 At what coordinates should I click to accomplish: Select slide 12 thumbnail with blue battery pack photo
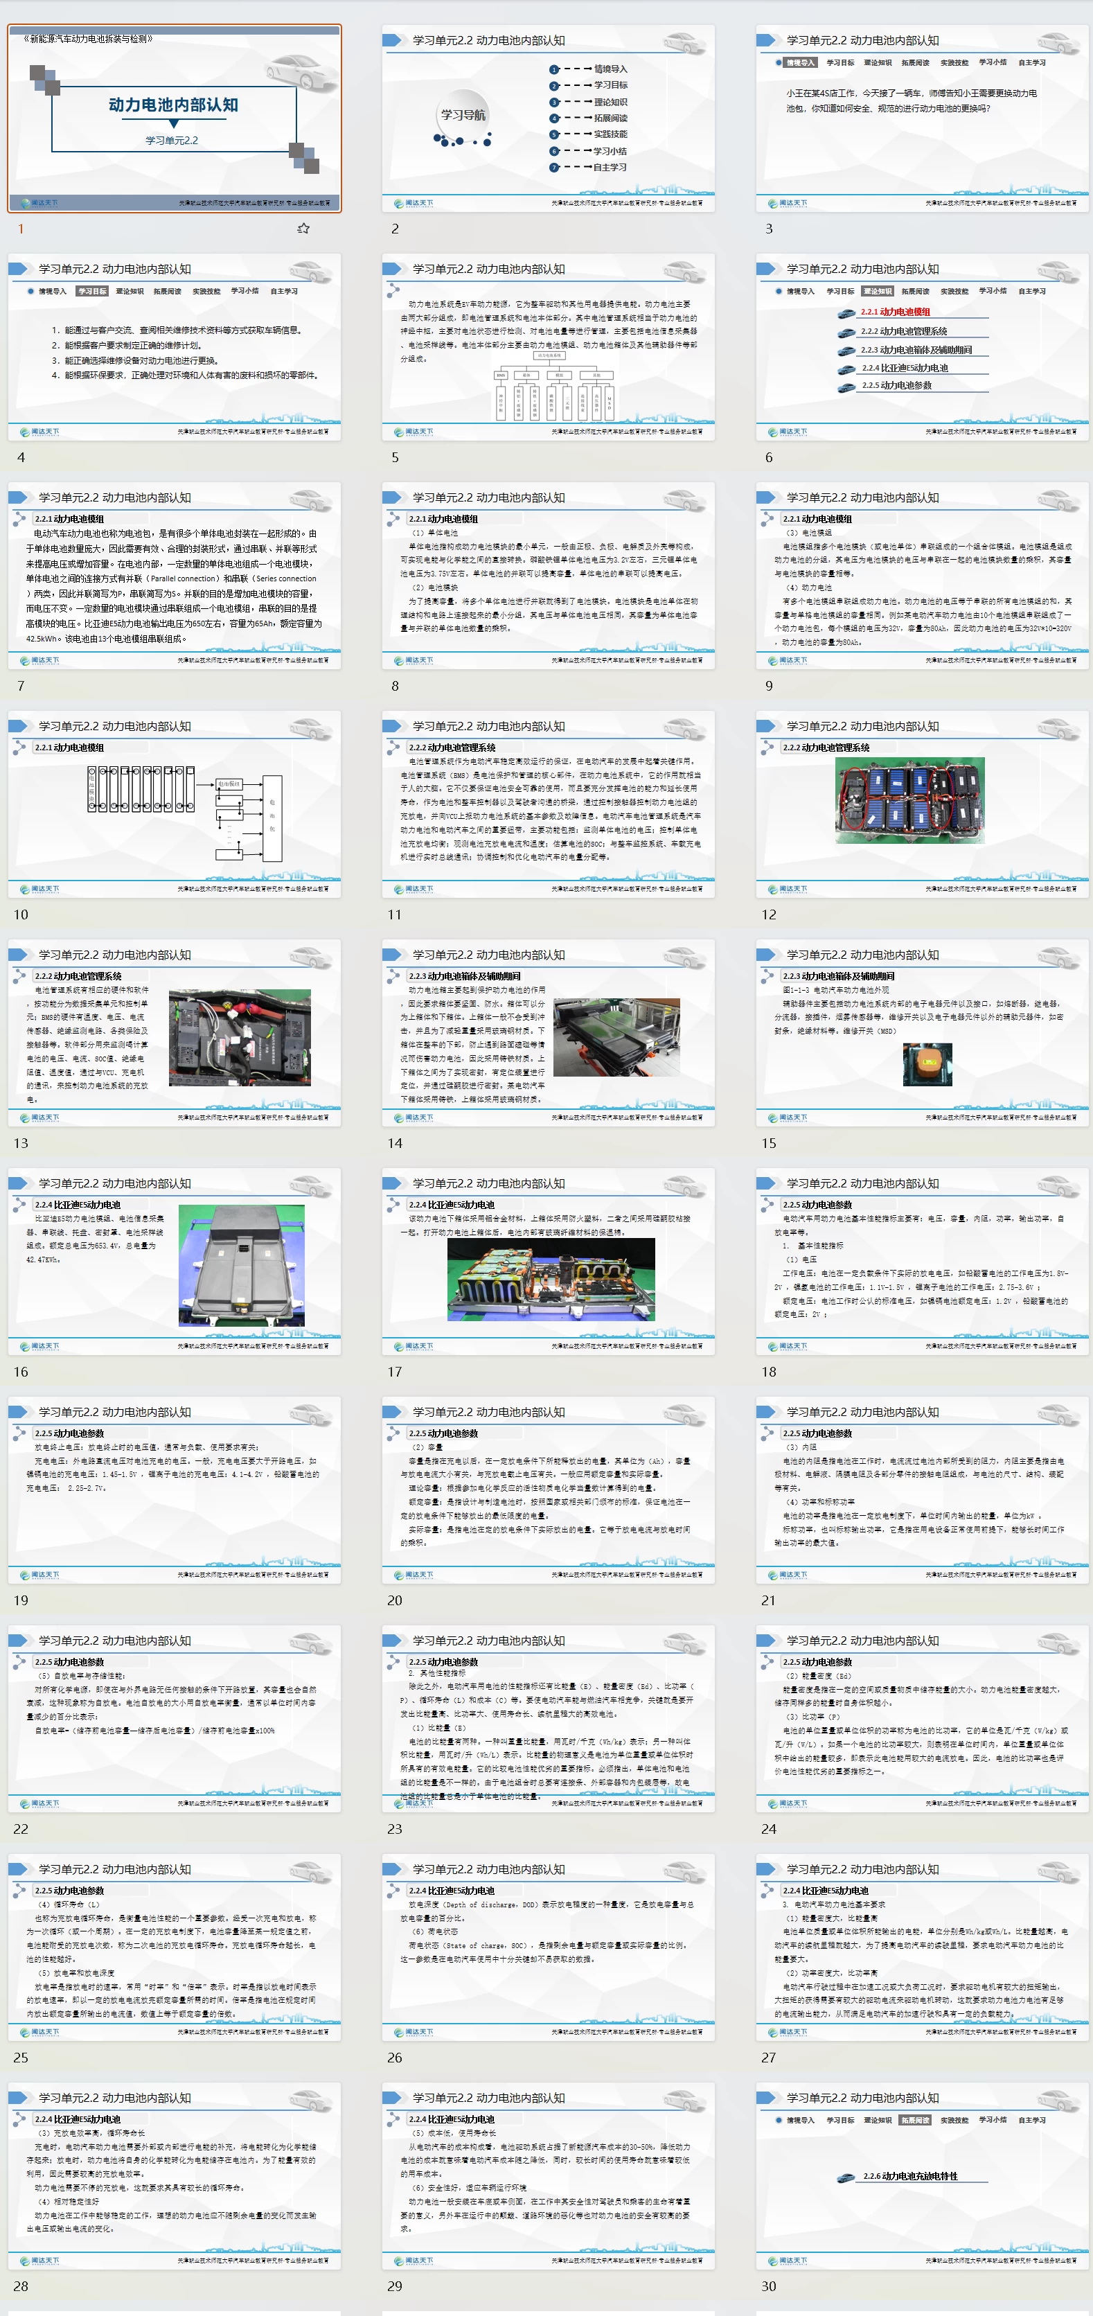pyautogui.click(x=922, y=804)
